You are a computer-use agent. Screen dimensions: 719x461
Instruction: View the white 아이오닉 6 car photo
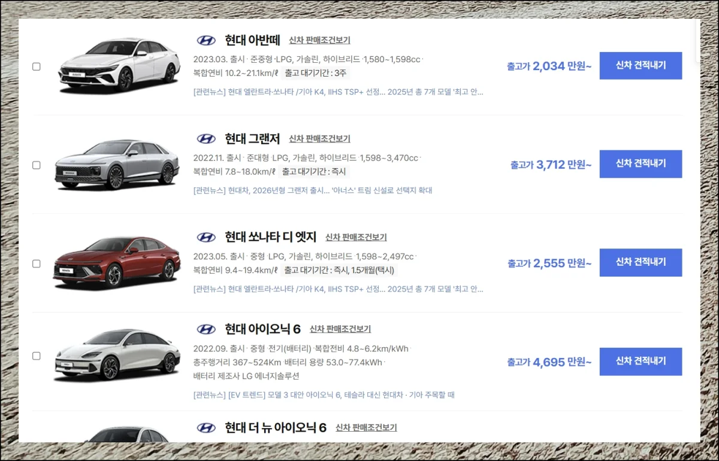point(117,354)
